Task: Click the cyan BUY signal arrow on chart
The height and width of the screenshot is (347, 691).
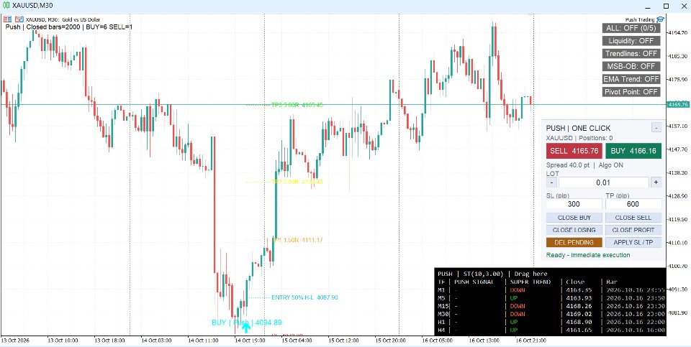Action: [x=246, y=326]
